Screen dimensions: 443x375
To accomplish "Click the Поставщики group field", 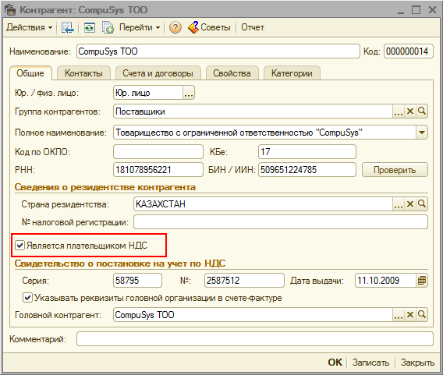I will (253, 111).
